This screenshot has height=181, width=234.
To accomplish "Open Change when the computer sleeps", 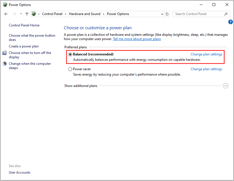I will point(30,66).
